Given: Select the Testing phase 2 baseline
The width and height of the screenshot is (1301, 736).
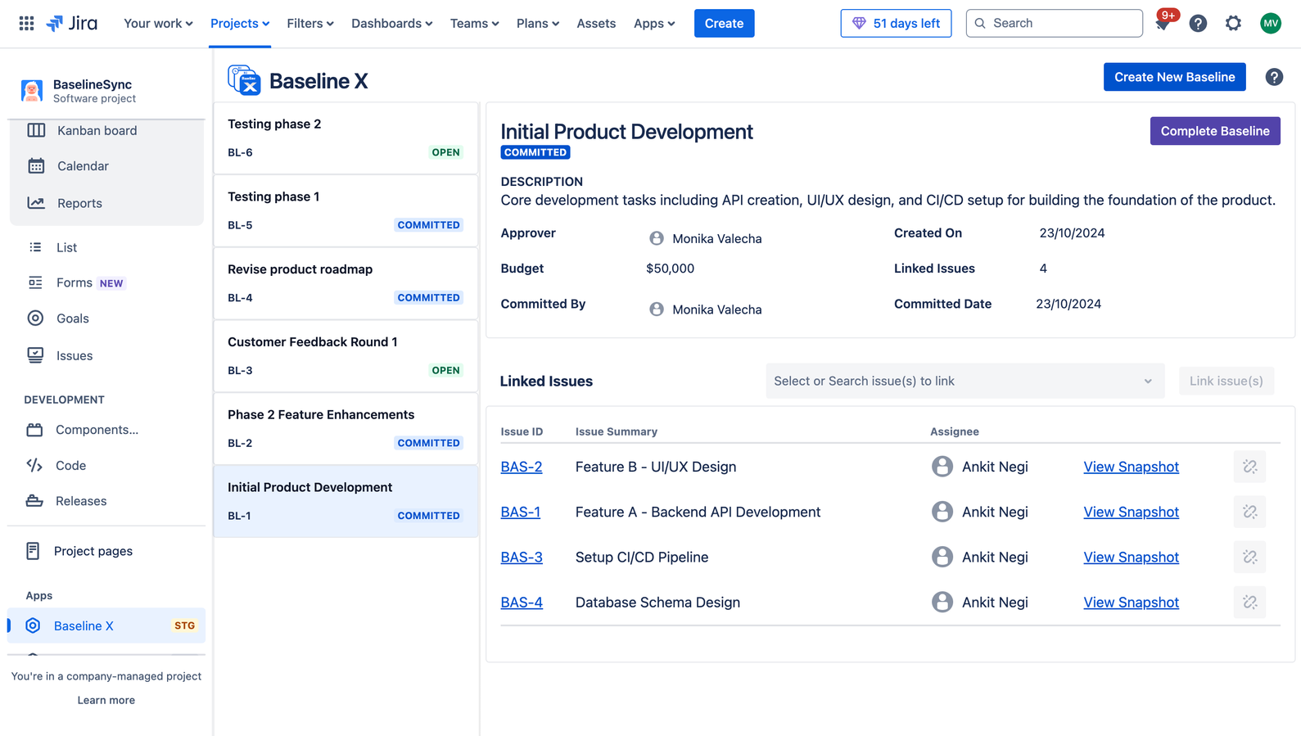Looking at the screenshot, I should click(346, 138).
